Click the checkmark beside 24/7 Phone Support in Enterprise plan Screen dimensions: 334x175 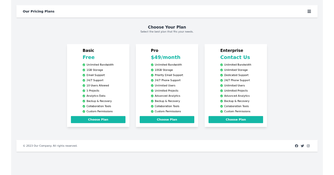pyautogui.click(x=221, y=80)
